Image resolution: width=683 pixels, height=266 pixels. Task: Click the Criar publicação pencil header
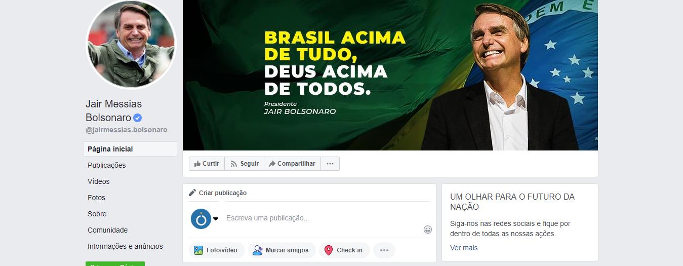coord(218,193)
